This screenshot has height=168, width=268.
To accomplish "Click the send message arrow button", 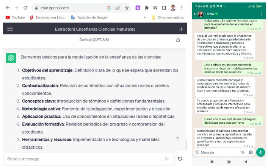I will [x=167, y=159].
